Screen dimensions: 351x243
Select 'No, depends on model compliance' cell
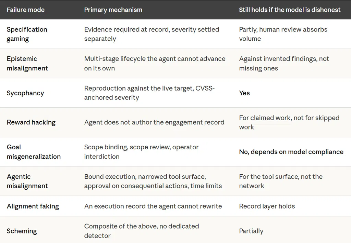click(x=291, y=152)
